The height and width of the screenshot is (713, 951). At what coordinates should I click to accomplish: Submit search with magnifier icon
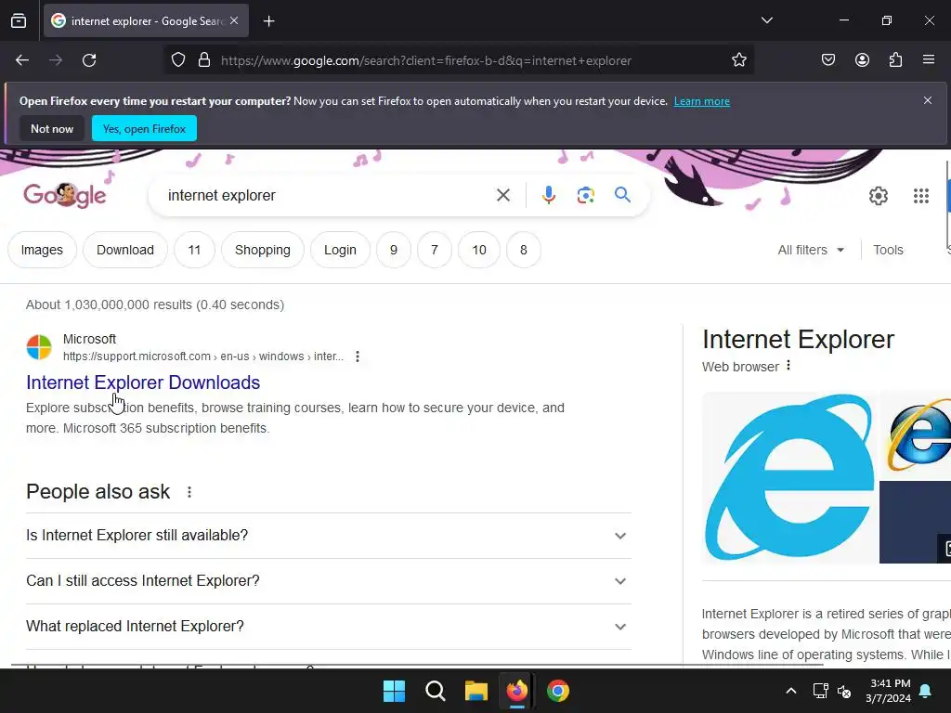[x=623, y=195]
